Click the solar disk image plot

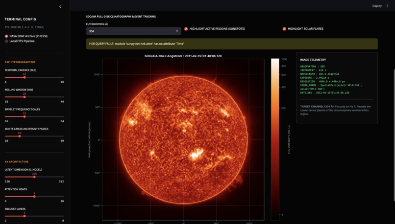coord(183,140)
